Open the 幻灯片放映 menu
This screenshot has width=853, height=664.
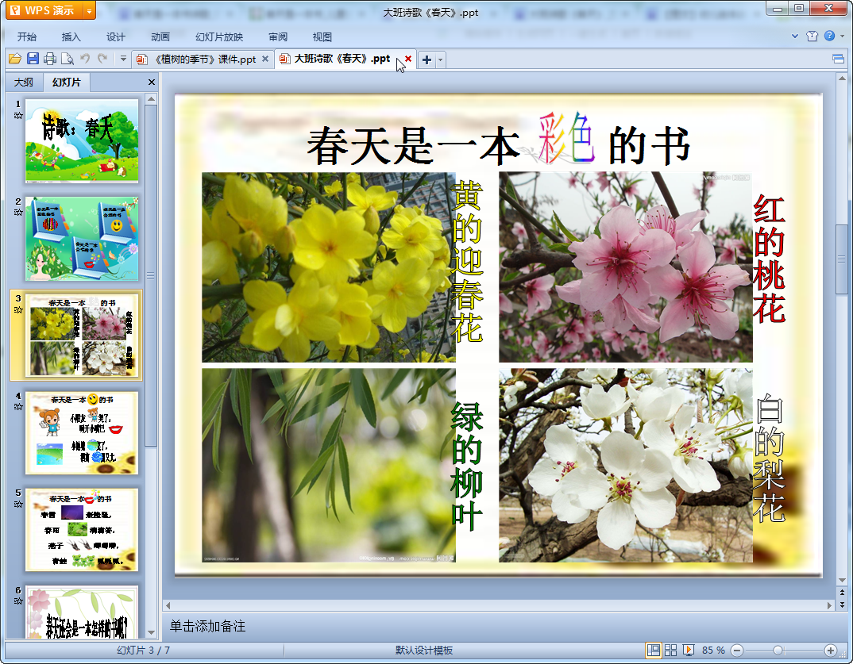pos(219,36)
